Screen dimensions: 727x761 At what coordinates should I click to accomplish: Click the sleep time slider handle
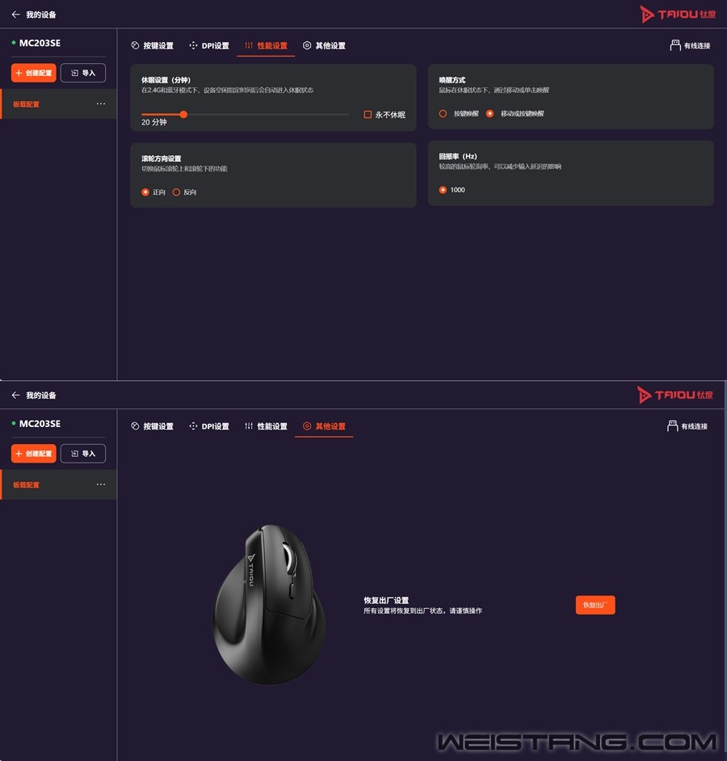(183, 115)
